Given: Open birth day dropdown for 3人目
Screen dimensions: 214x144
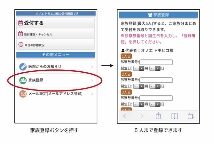Looking at the screenshot, I should click(155, 104).
